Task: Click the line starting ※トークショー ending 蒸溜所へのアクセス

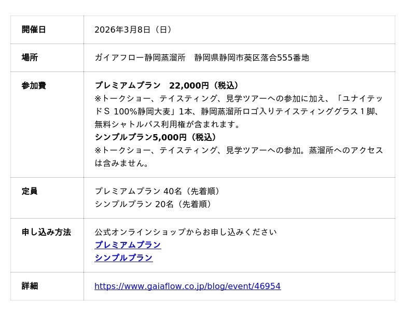Action: [239, 150]
